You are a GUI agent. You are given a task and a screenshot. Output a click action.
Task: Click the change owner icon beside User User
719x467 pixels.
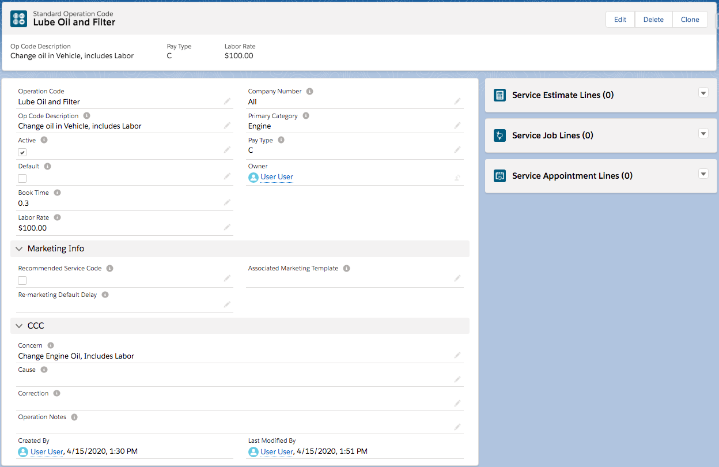[457, 178]
